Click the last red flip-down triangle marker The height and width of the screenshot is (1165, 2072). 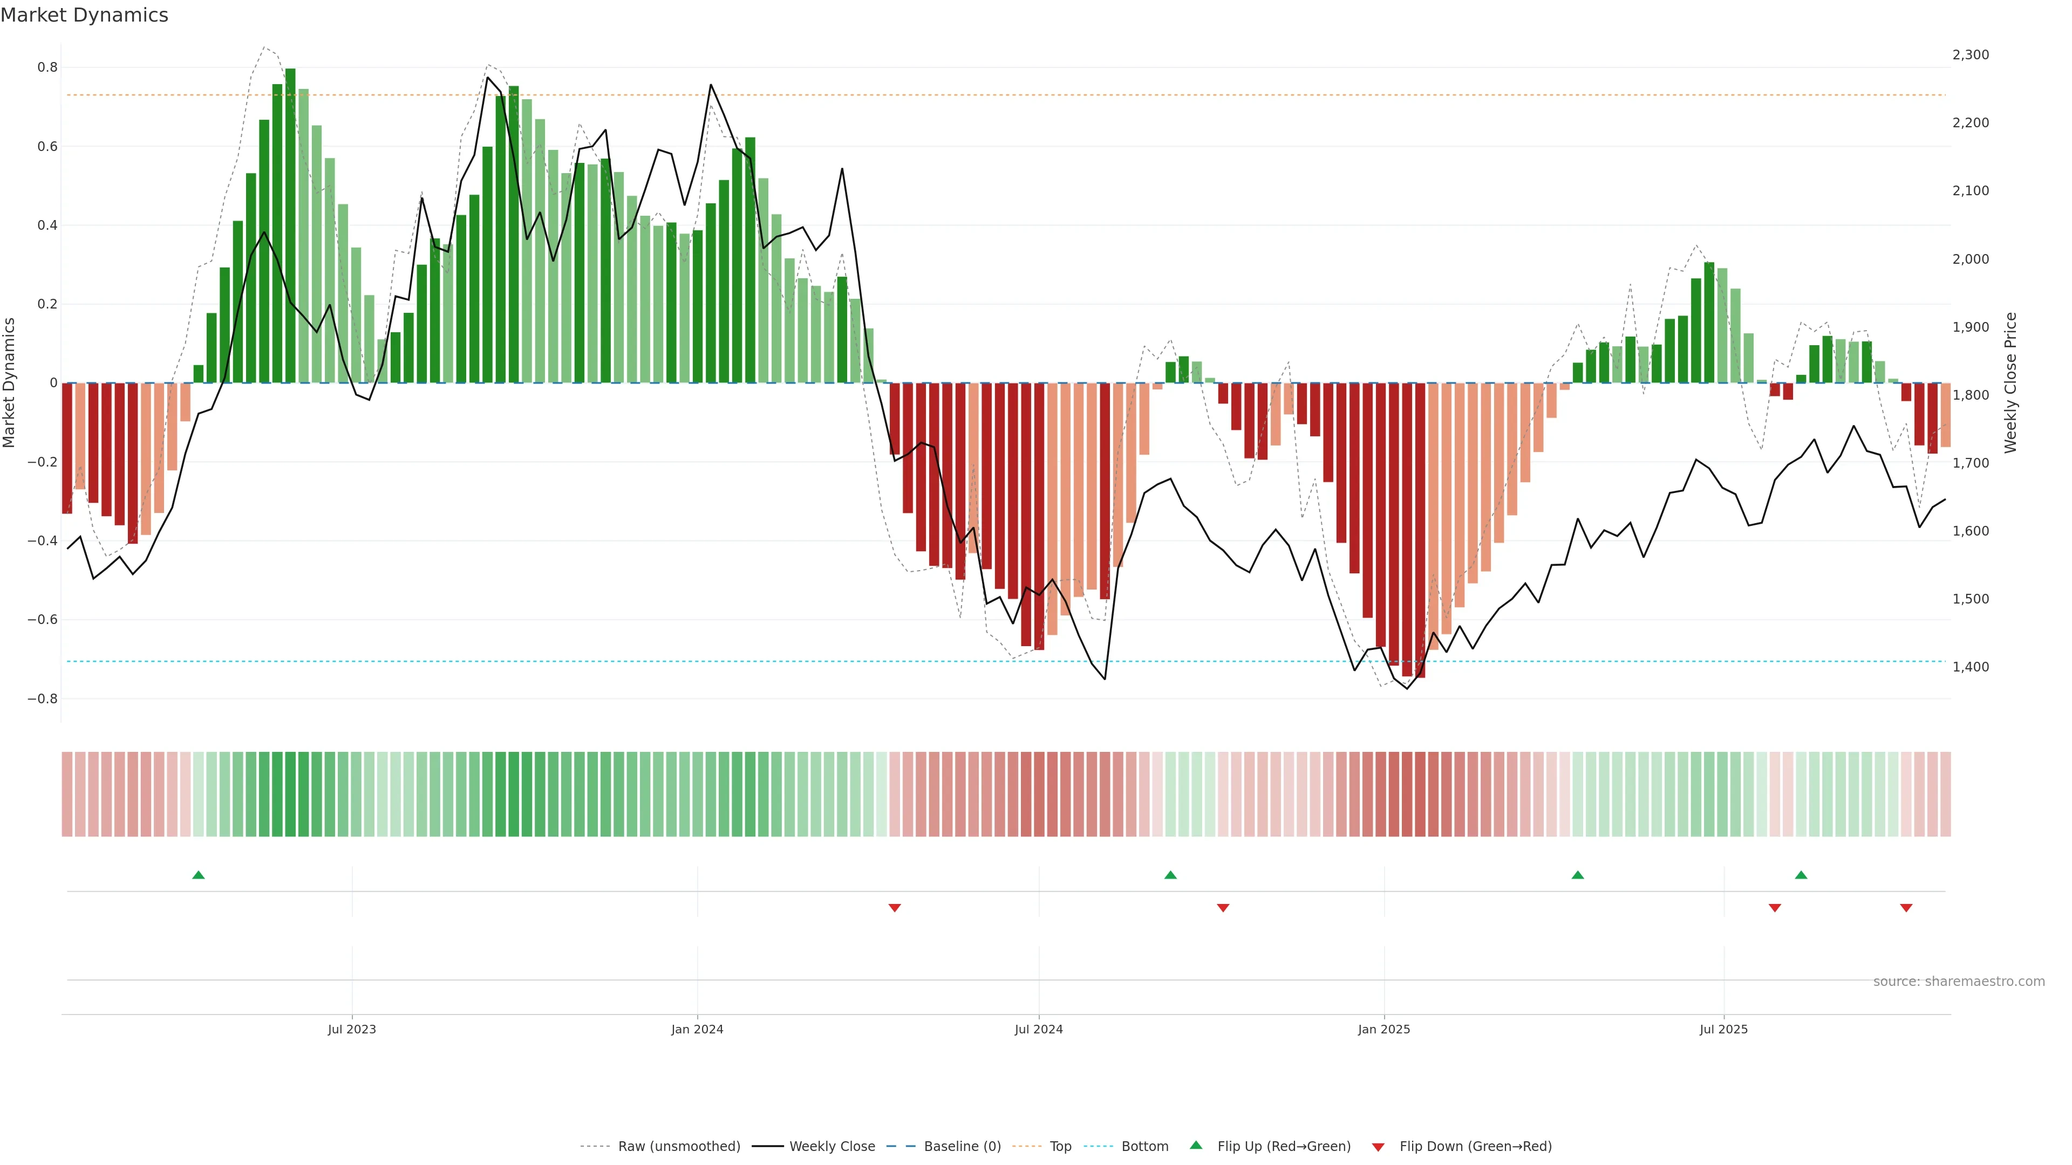pyautogui.click(x=1905, y=908)
